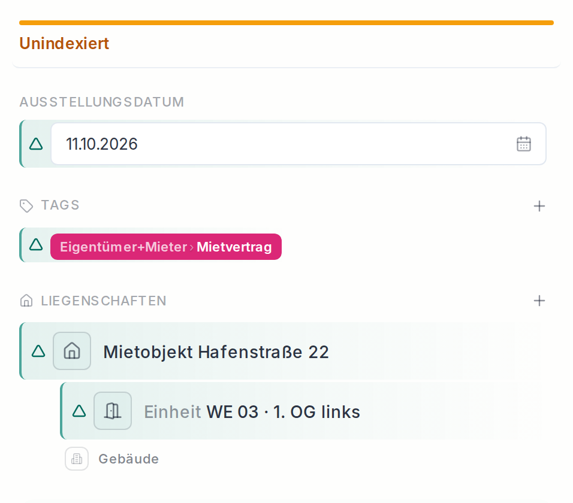The height and width of the screenshot is (503, 573).
Task: Add a new tag with the plus icon
Action: pyautogui.click(x=539, y=206)
